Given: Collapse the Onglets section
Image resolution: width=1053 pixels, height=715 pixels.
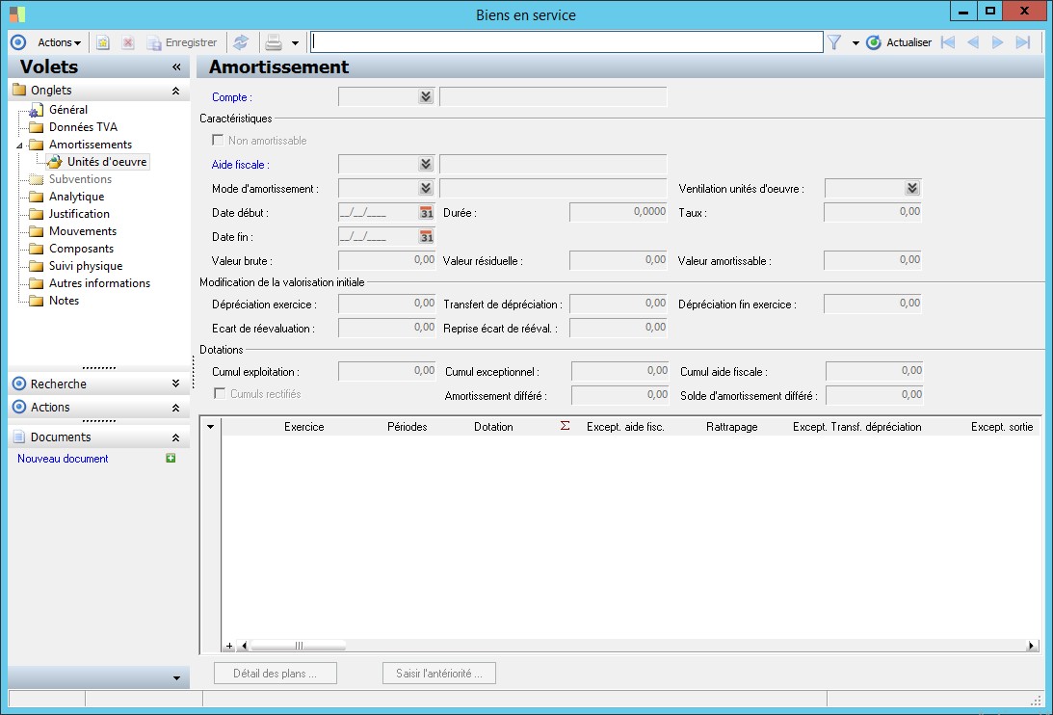Looking at the screenshot, I should pos(176,90).
